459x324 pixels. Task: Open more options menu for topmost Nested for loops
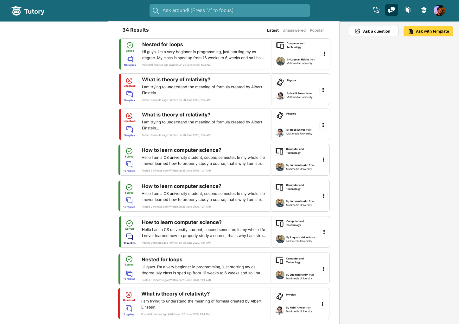point(324,54)
